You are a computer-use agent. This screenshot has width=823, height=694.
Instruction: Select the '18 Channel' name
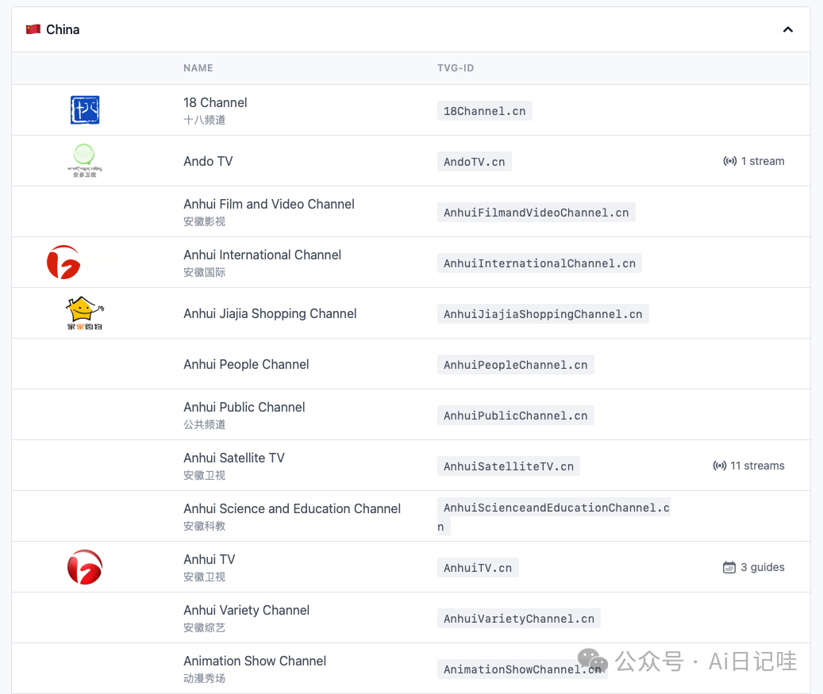215,102
